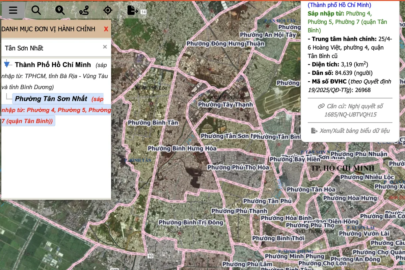Click Xem/Xuất bảng biểu dữ liệu
The height and width of the screenshot is (270, 405).
(354, 131)
